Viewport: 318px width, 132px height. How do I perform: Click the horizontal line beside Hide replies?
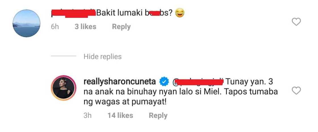pos(64,56)
